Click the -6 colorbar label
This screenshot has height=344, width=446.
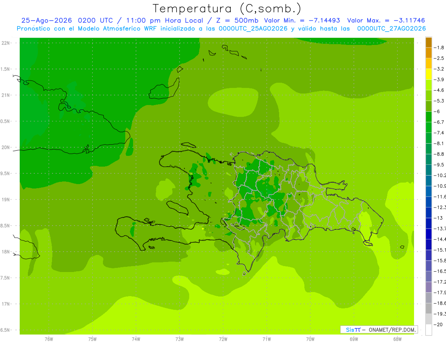pyautogui.click(x=437, y=111)
